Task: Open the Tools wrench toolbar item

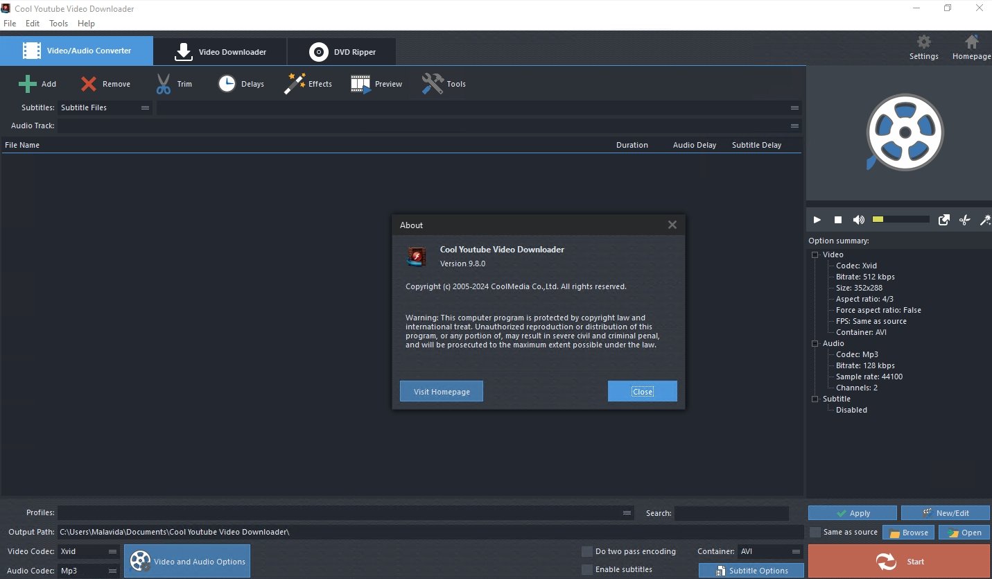Action: tap(433, 84)
